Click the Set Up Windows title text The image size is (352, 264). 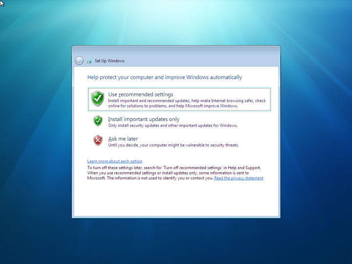[110, 61]
